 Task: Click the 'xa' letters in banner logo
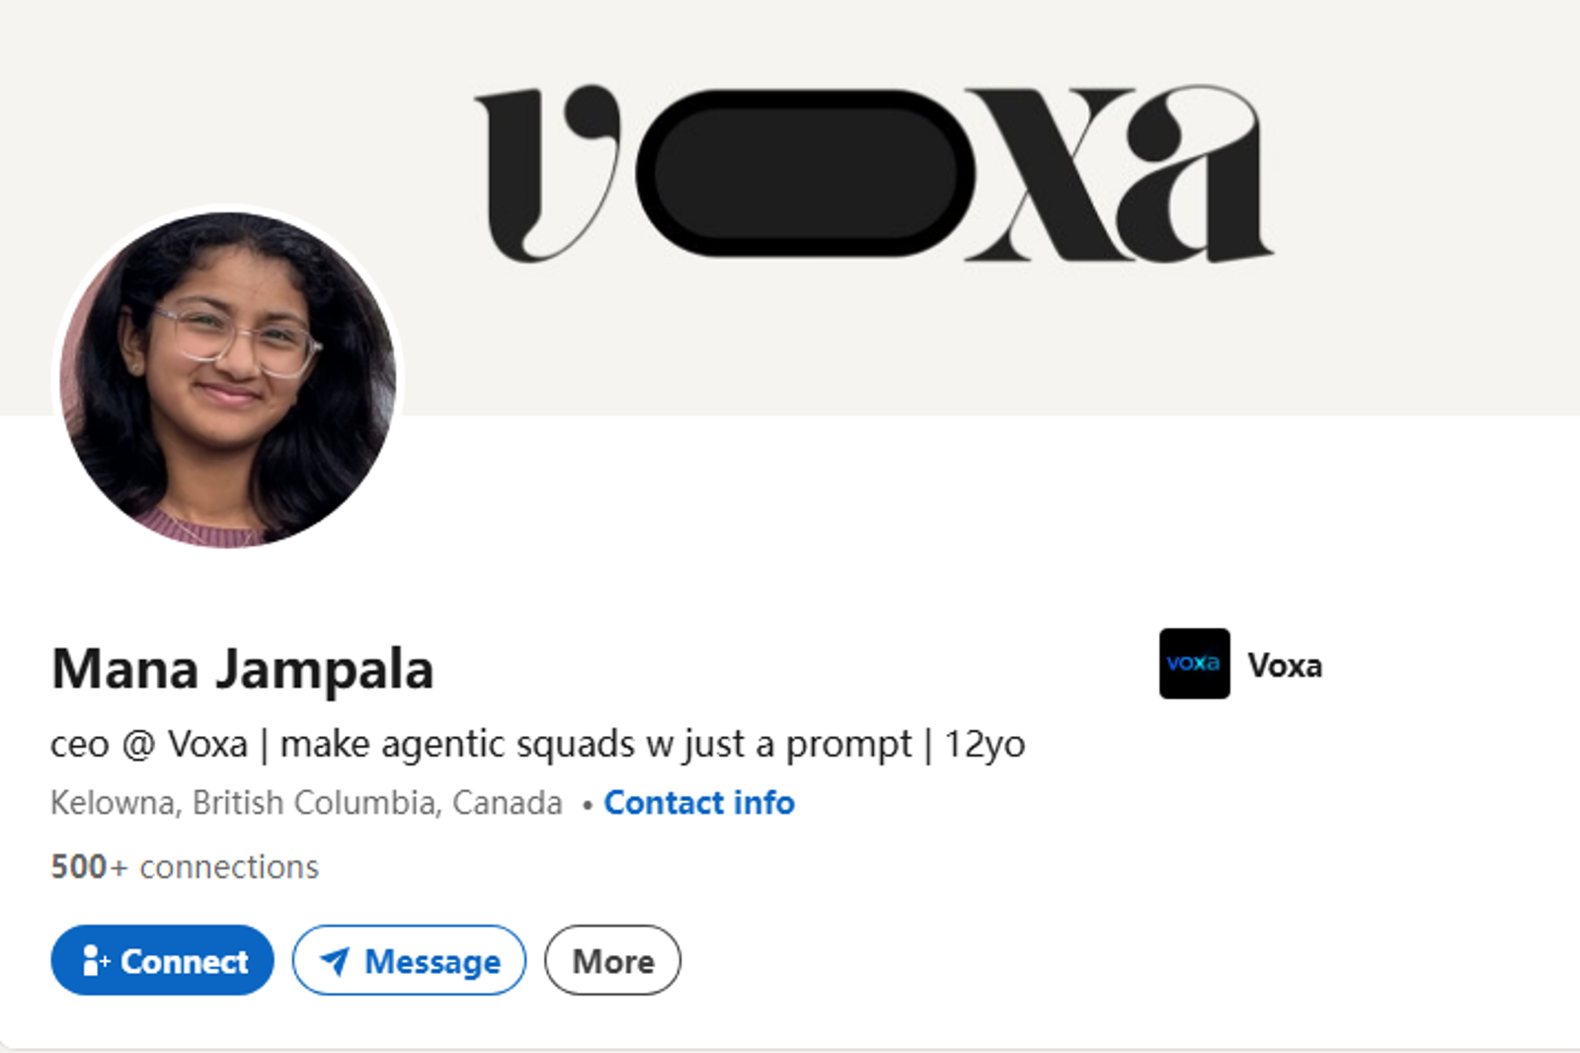(x=1119, y=174)
